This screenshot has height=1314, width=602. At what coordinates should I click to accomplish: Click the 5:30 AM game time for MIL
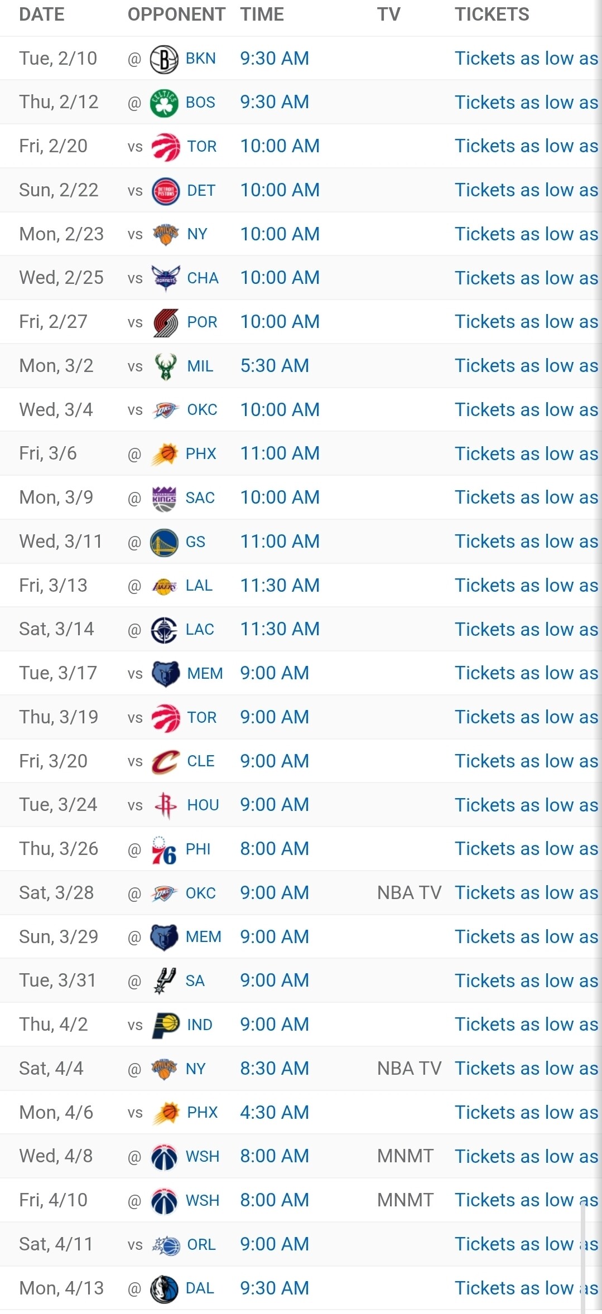(274, 366)
